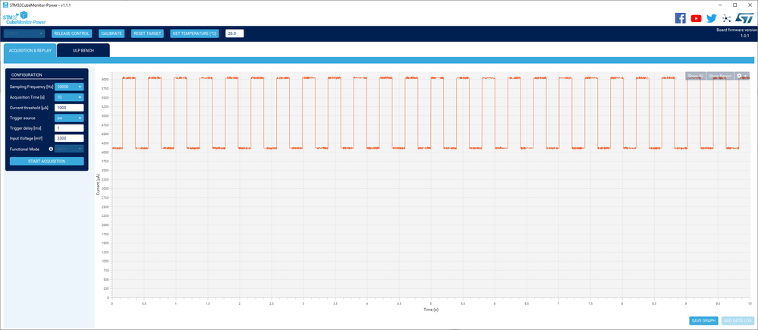Focus the Trigger delay input field
The height and width of the screenshot is (330, 758).
[69, 128]
